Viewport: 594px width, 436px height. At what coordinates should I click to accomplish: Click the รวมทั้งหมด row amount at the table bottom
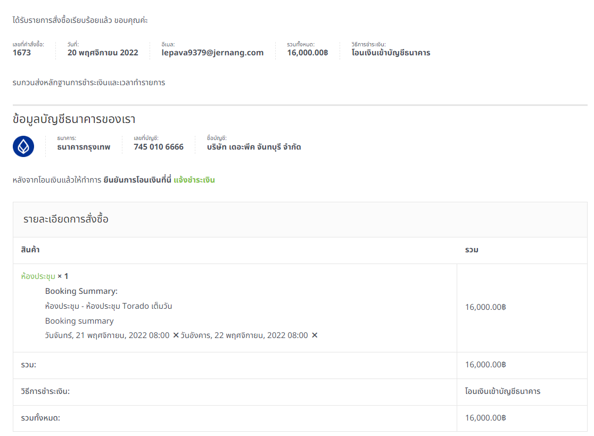pyautogui.click(x=485, y=418)
